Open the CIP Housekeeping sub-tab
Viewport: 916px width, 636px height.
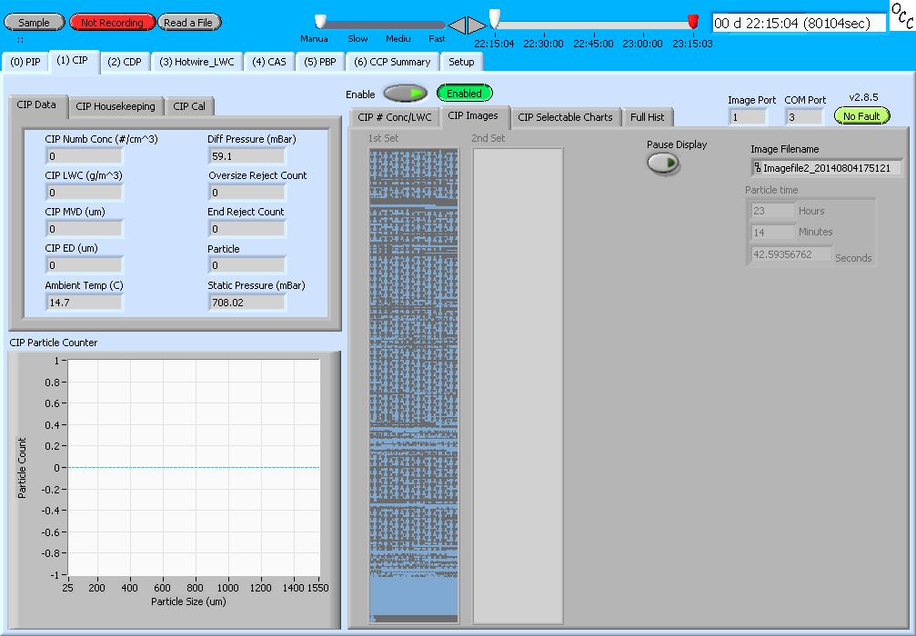click(116, 106)
